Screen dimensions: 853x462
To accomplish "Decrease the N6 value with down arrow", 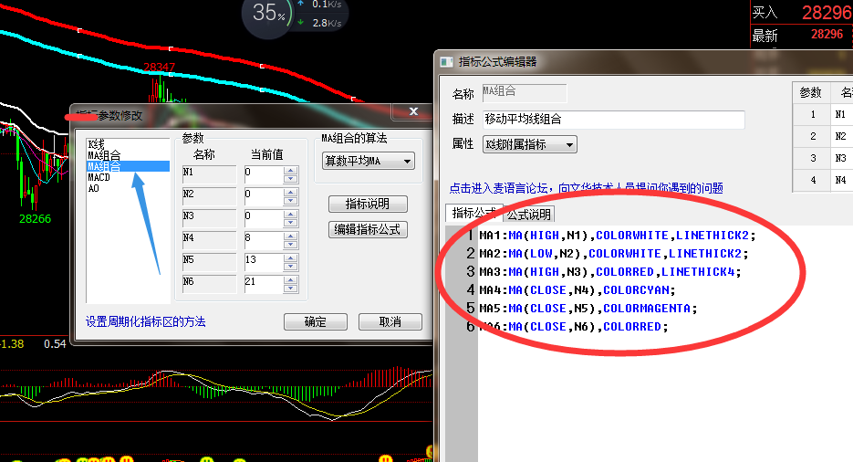I will [291, 288].
